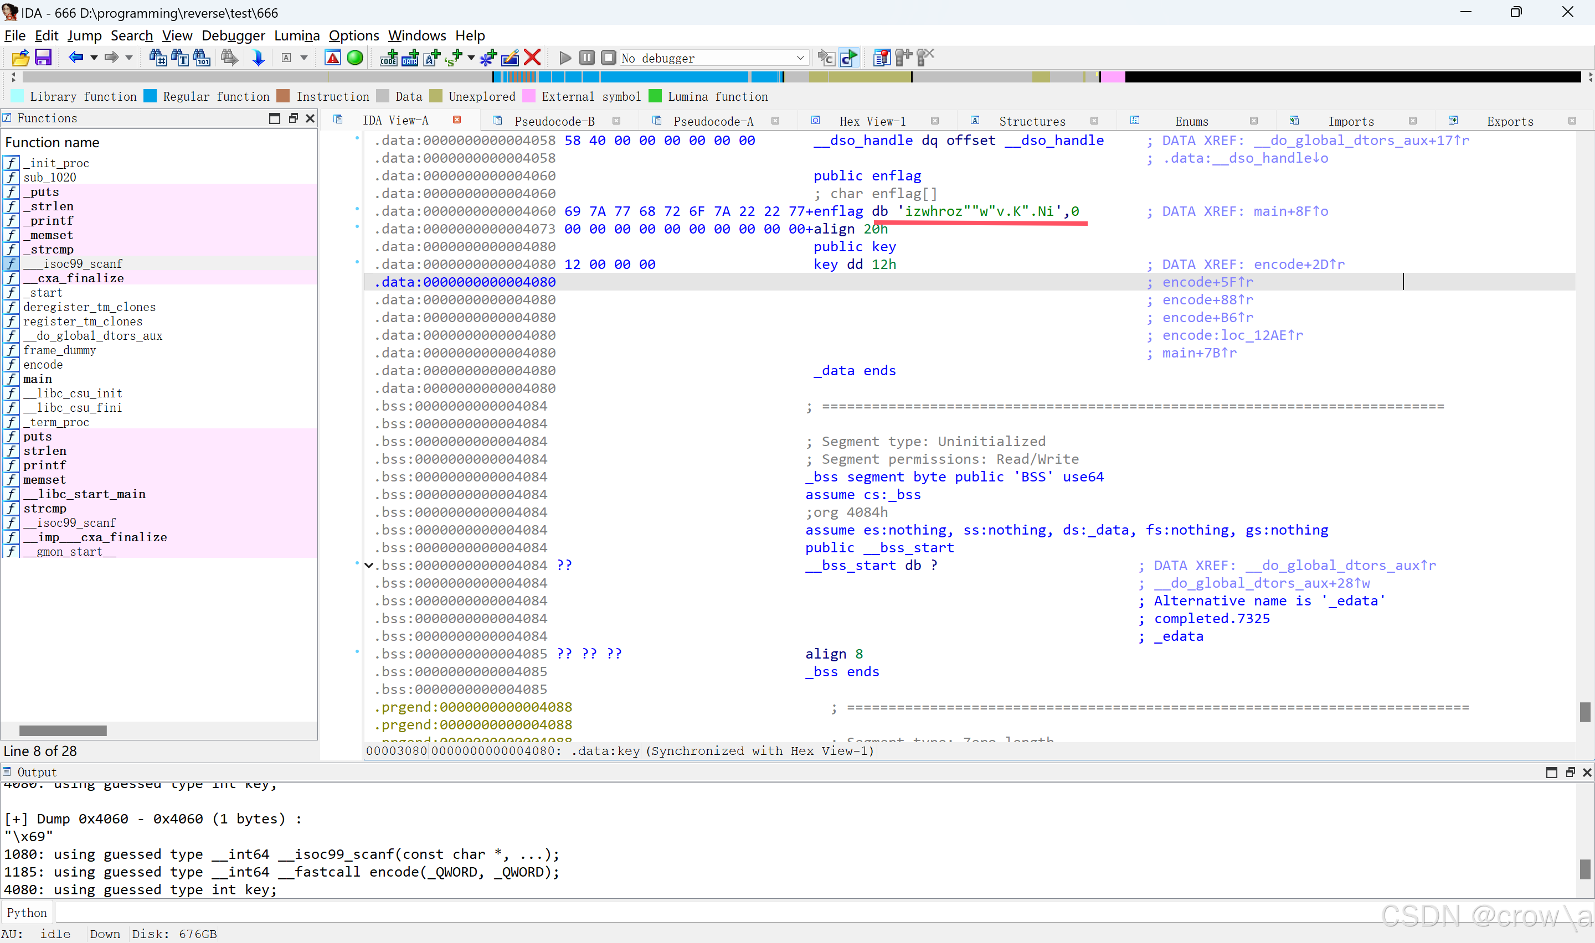
Task: Click the save database floppy icon
Action: (43, 58)
